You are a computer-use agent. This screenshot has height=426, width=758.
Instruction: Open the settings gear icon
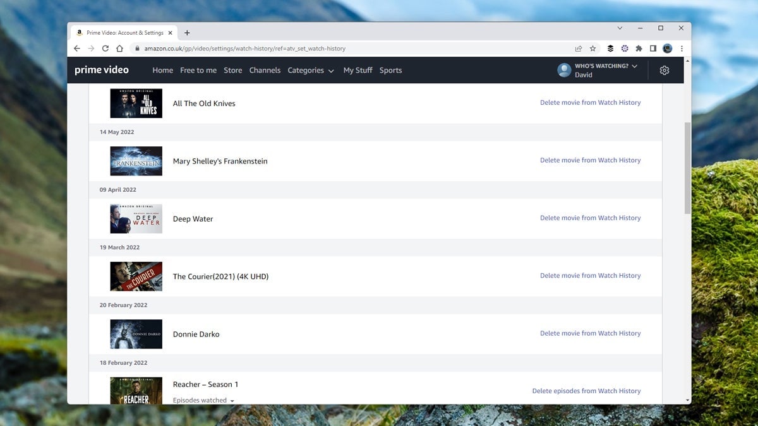pos(664,70)
